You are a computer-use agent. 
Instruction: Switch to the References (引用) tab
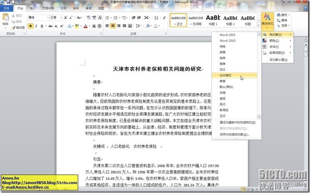coord(64,8)
